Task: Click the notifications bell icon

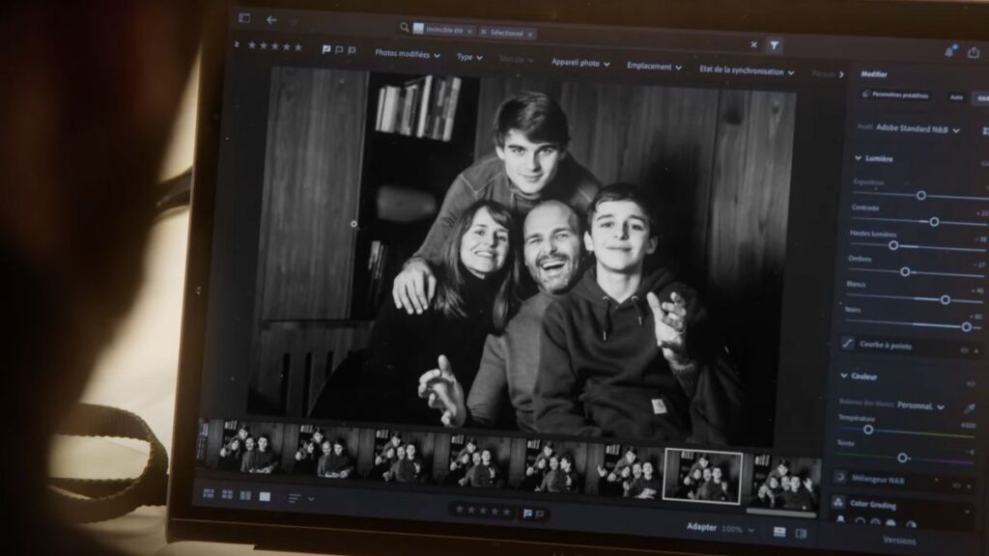Action: tap(948, 51)
